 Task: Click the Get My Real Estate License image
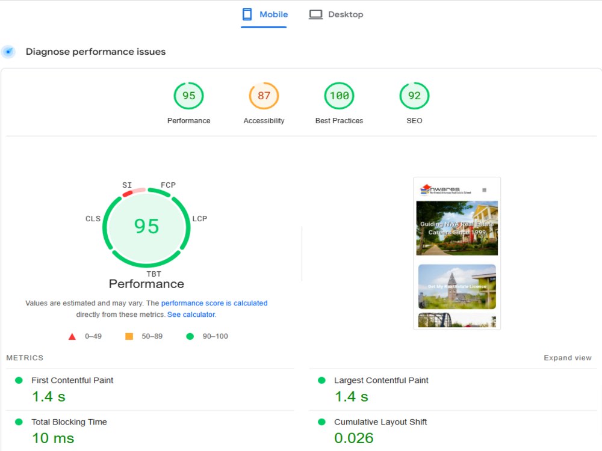point(457,286)
